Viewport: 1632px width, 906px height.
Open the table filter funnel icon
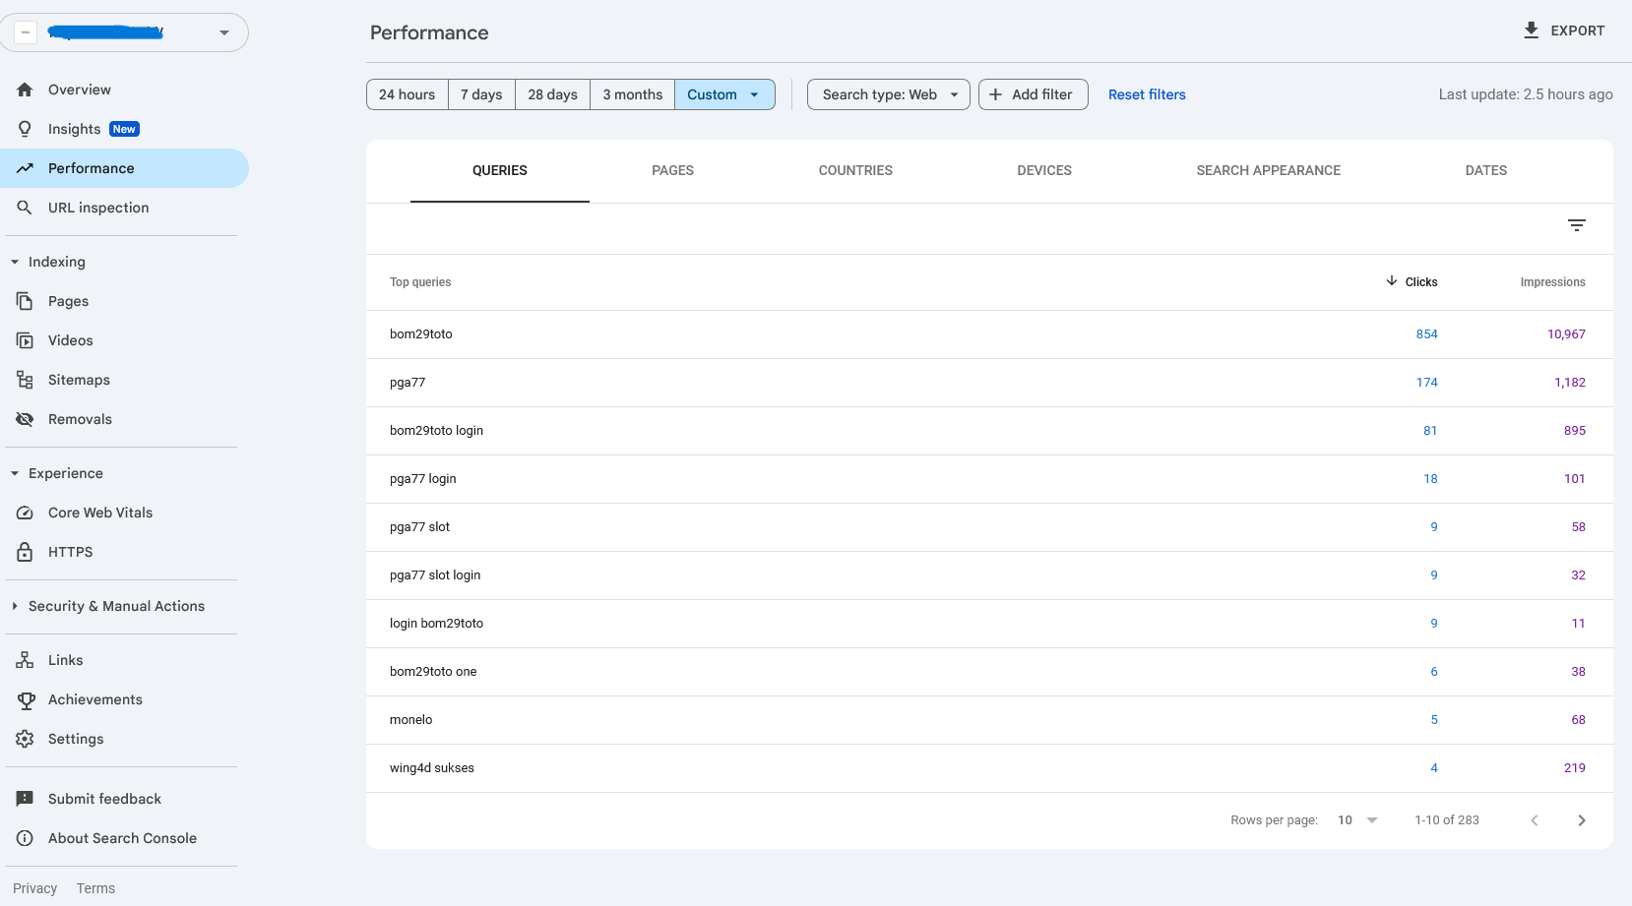1577,225
